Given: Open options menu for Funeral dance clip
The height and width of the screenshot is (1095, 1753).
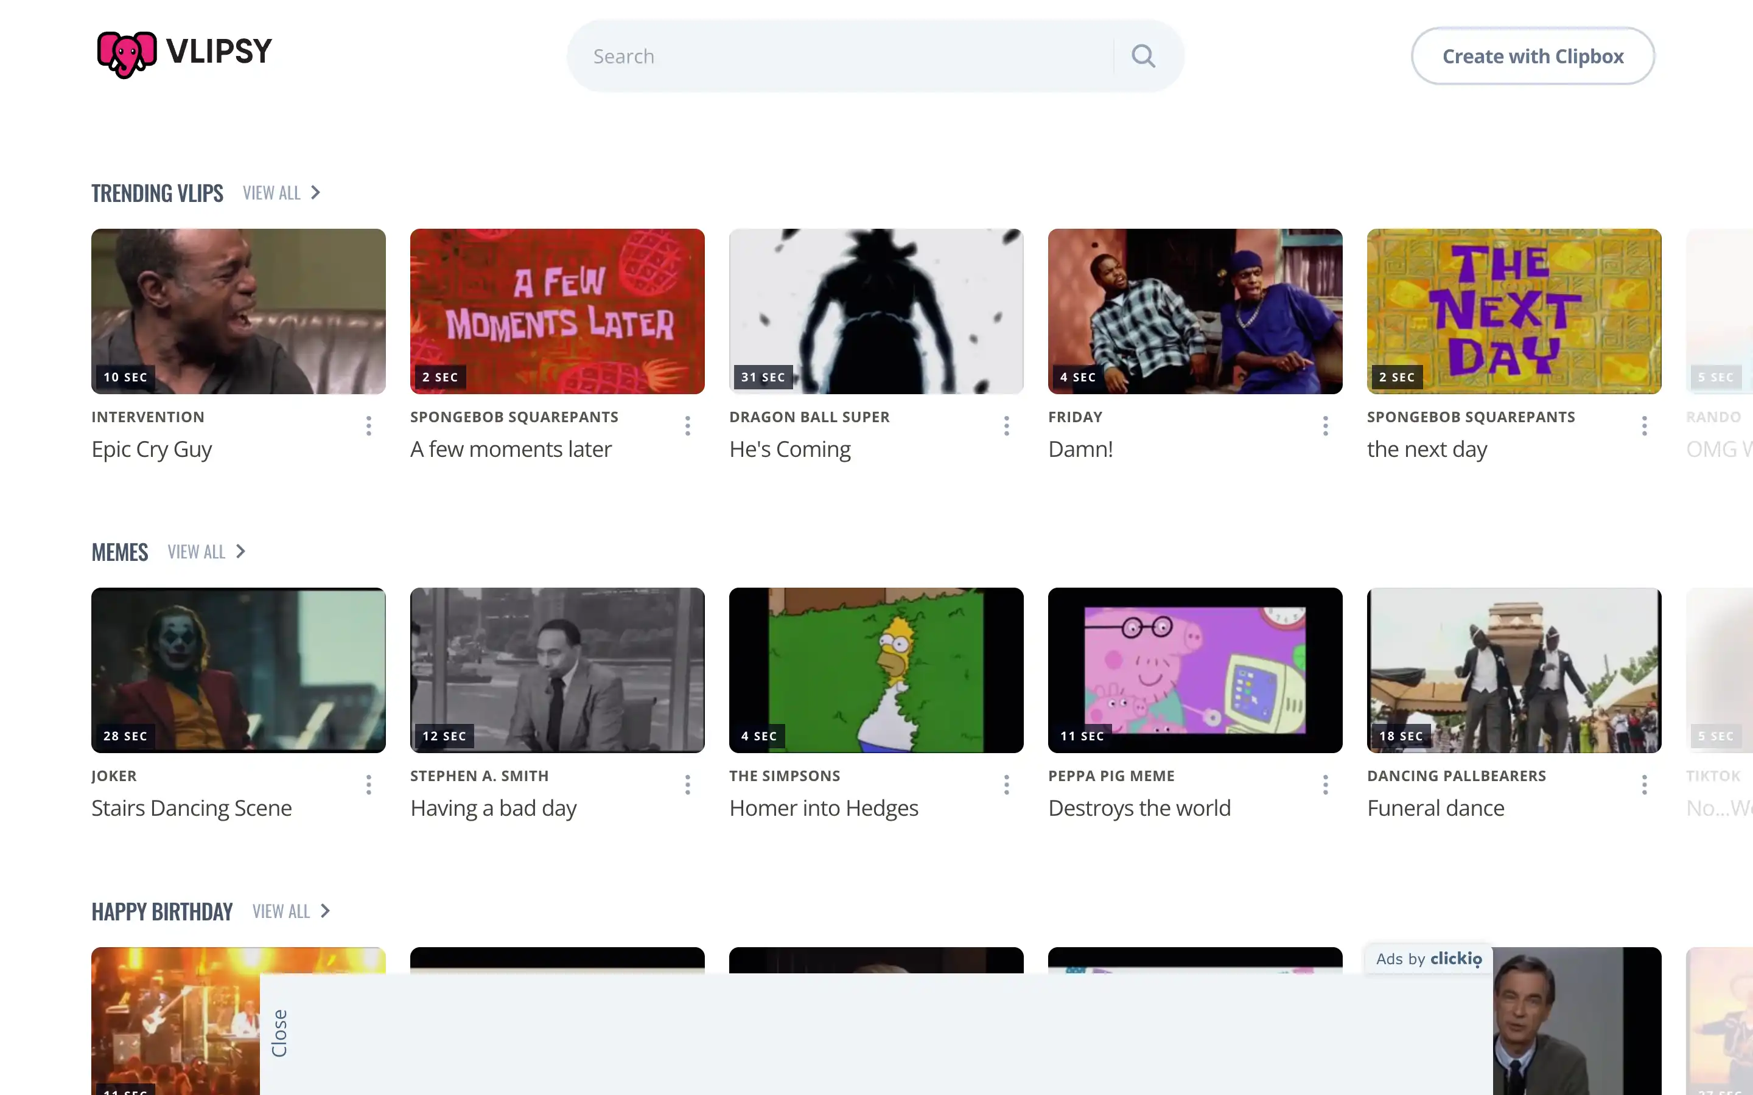Looking at the screenshot, I should click(x=1643, y=784).
